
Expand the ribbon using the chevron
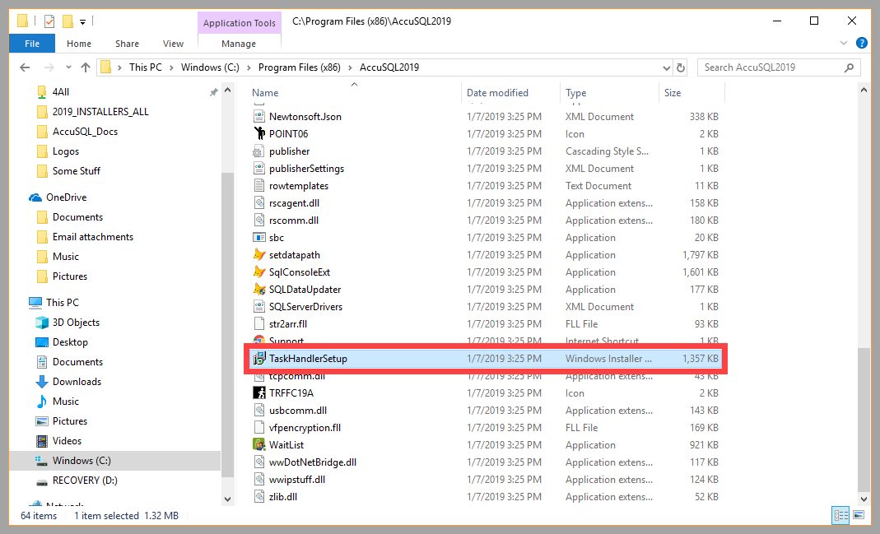click(x=844, y=43)
